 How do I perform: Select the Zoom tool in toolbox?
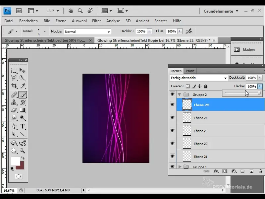tap(22, 151)
